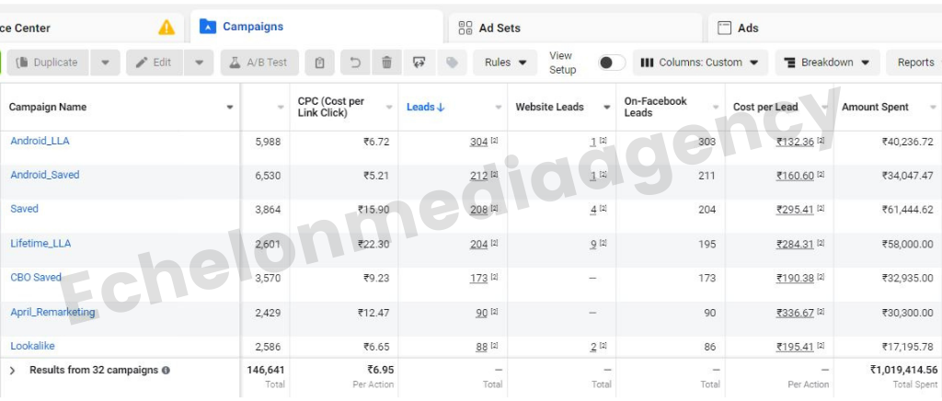
Task: Open On-Facebook Leads column dropdown arrow
Action: 716,108
